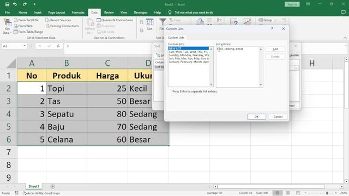Click the Sort button in the ribbon
349x196 pixels.
click(x=149, y=24)
